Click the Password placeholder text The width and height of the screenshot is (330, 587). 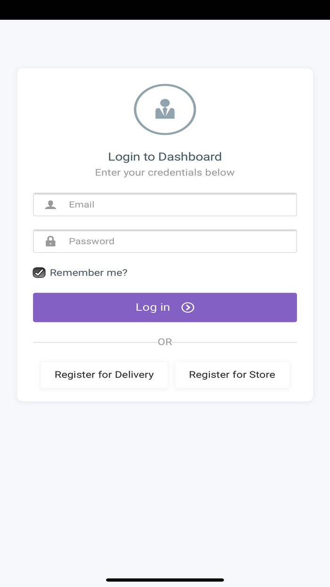click(x=91, y=242)
